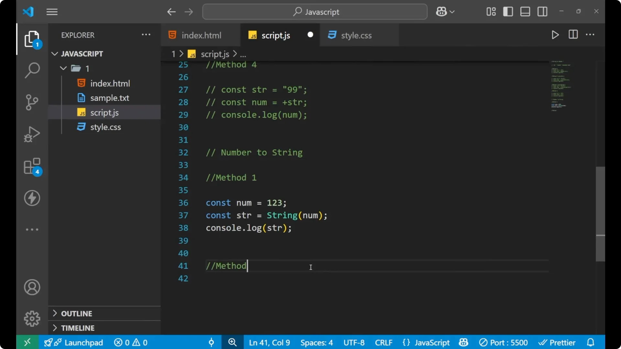Click inside the top search command box

click(x=314, y=12)
